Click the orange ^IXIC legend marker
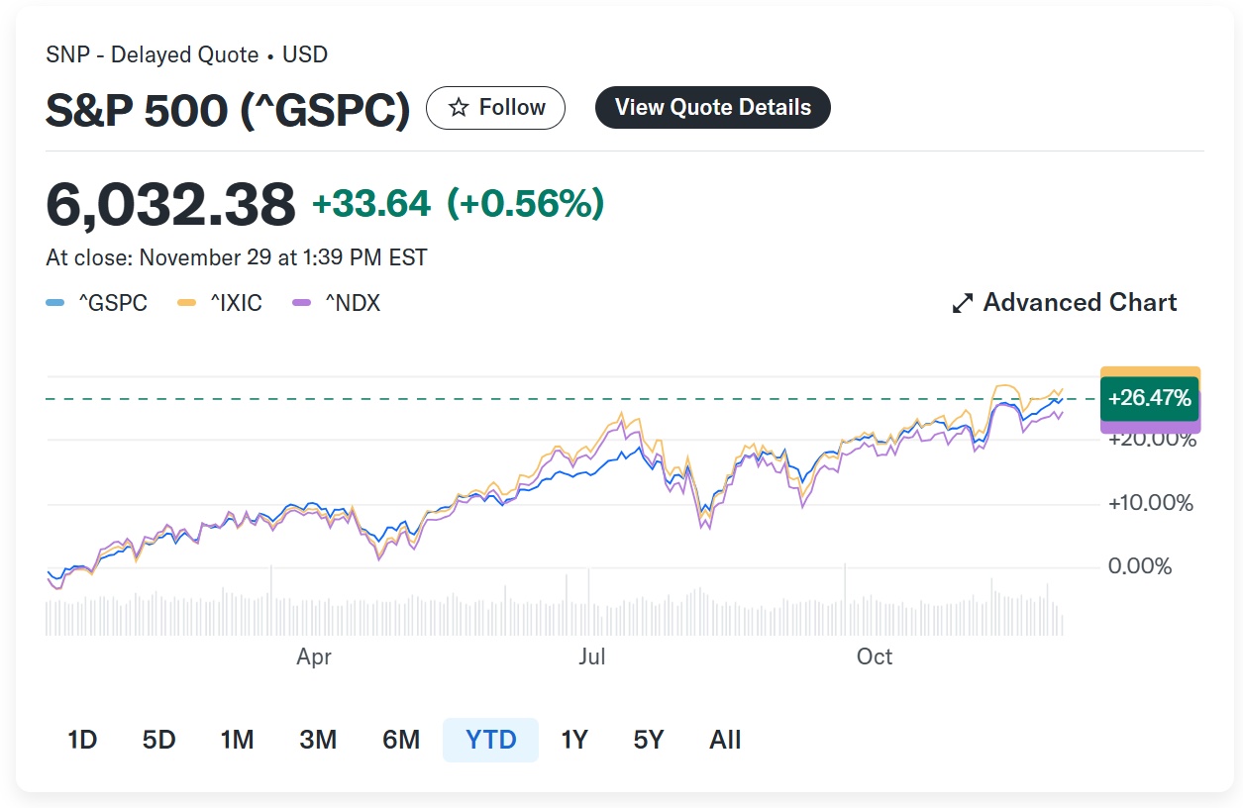This screenshot has width=1243, height=808. coord(186,303)
